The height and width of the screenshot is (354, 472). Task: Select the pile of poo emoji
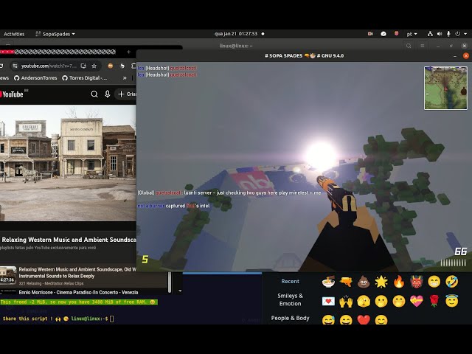coord(363,282)
